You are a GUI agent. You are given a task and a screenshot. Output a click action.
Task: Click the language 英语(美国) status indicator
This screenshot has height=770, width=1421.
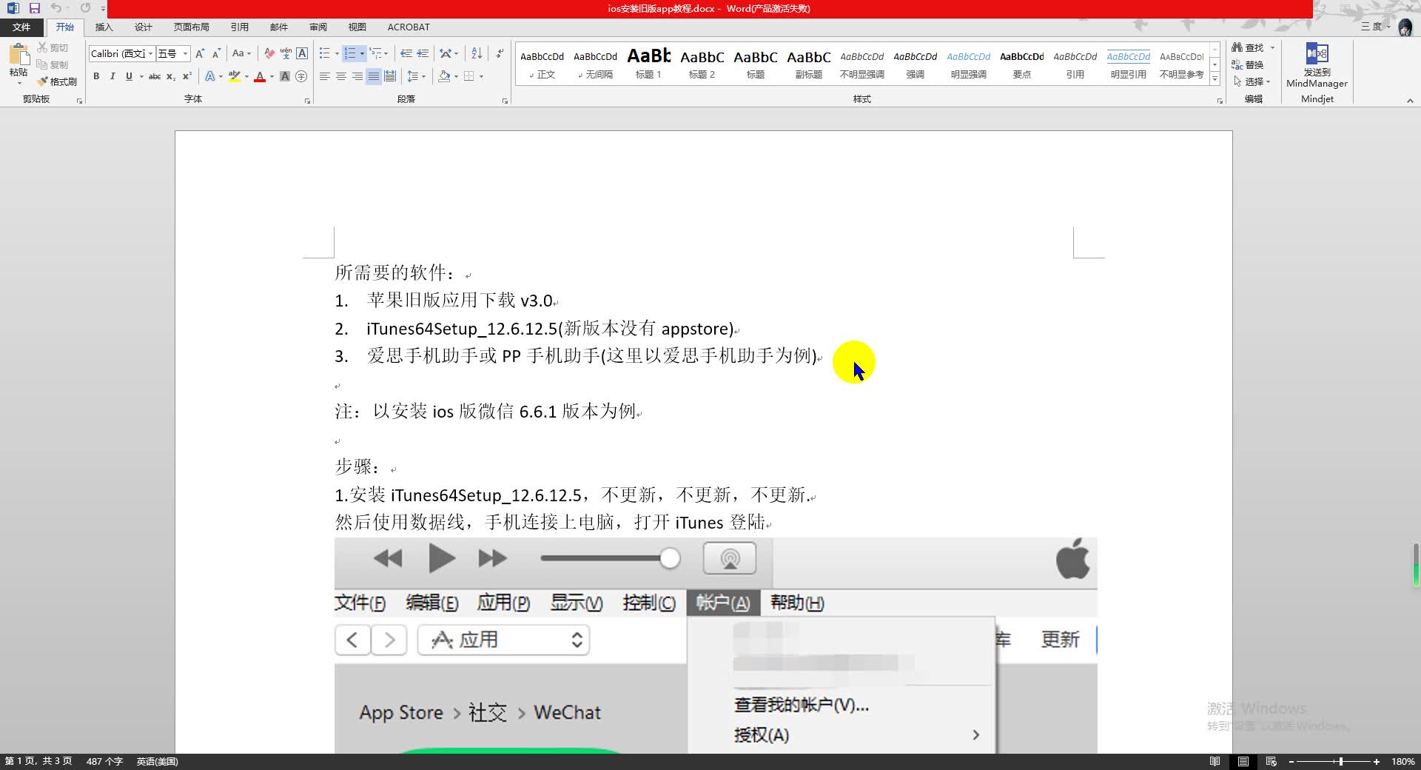coord(157,761)
